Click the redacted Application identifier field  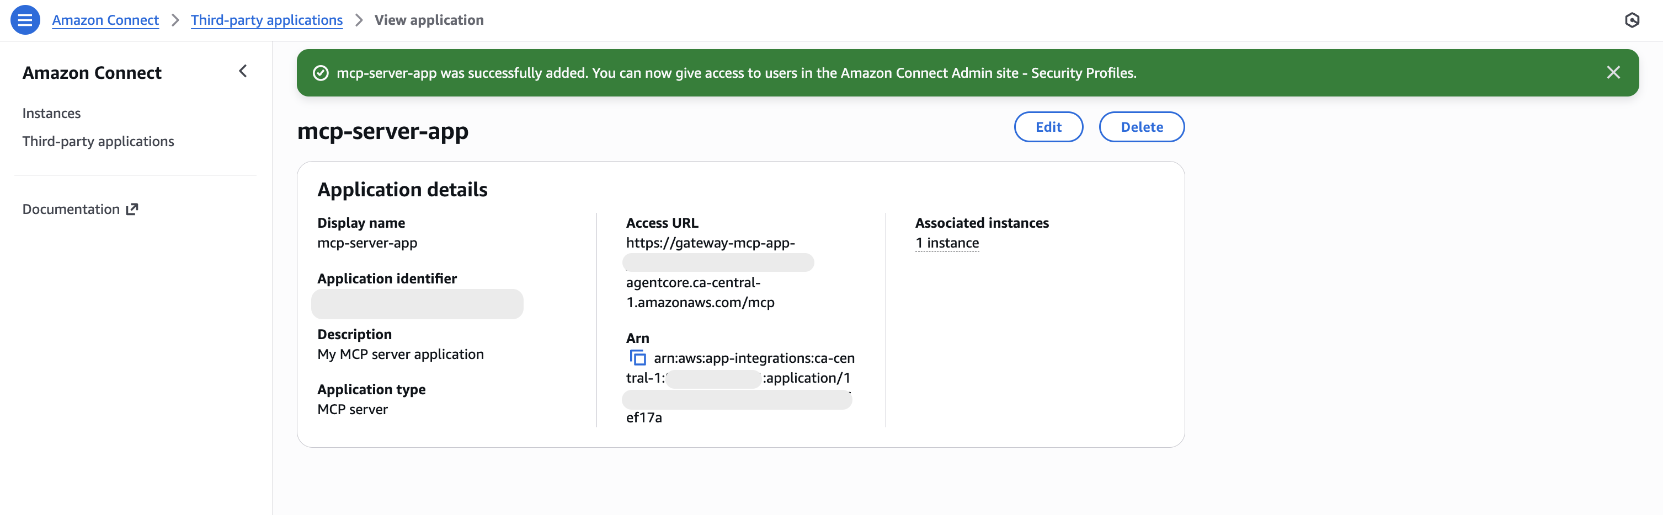coord(417,304)
